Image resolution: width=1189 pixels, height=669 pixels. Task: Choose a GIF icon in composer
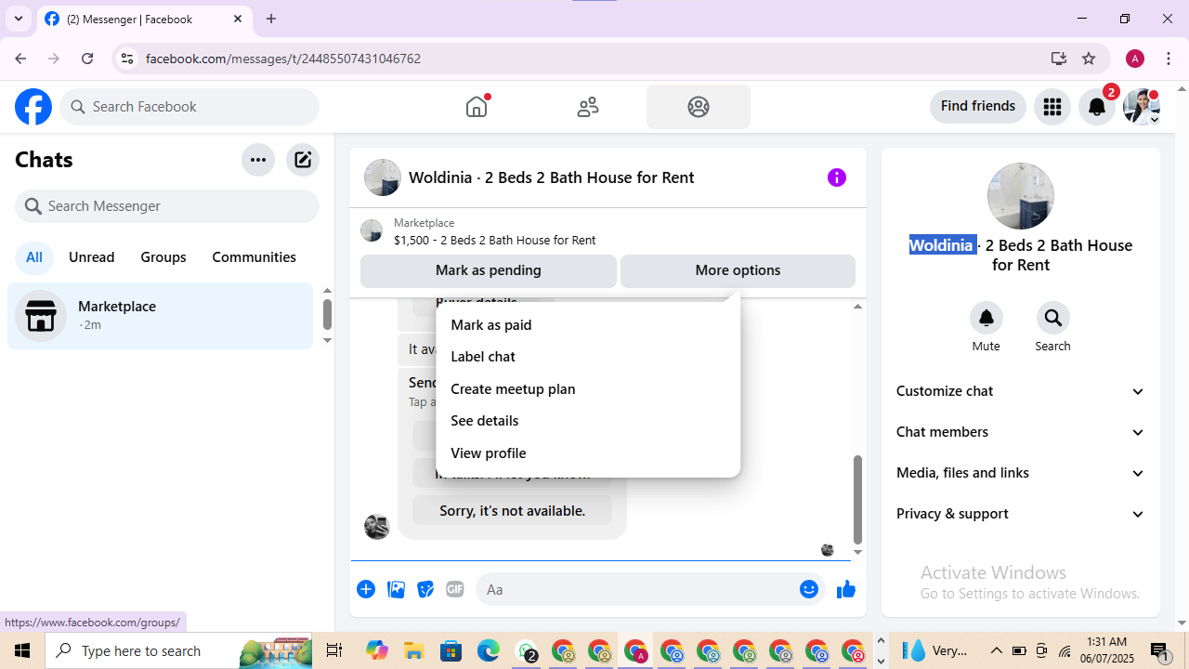(455, 589)
